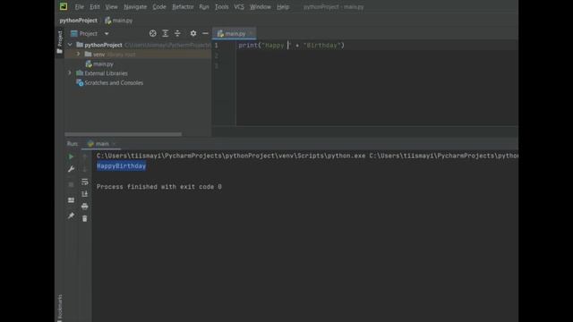Click line number 2 in gutter
573x322 pixels.
217,55
